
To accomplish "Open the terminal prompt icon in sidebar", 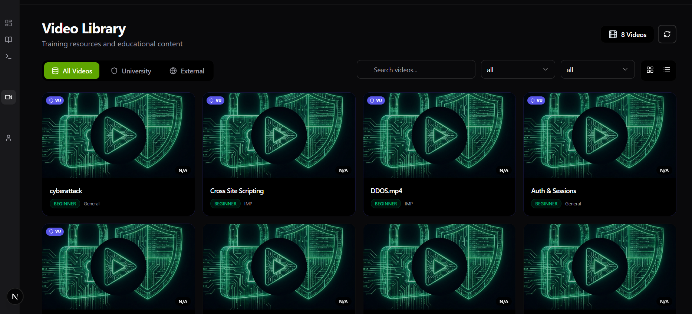I will 9,56.
